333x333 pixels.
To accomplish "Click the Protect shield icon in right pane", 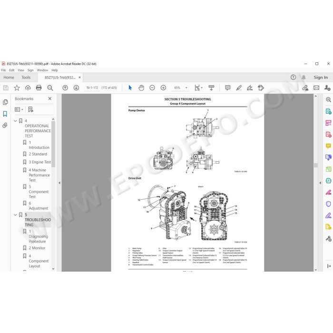I will [x=328, y=204].
